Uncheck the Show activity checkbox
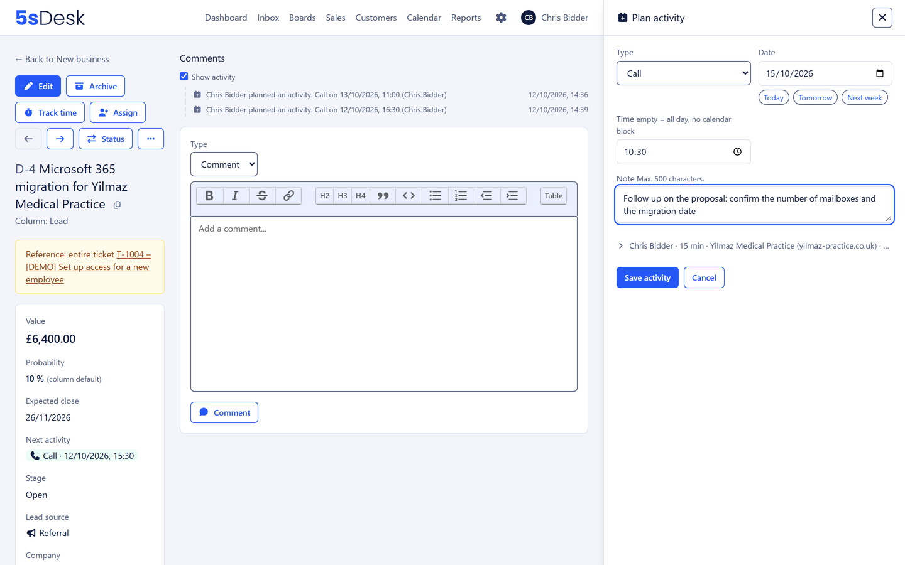This screenshot has height=565, width=905. (x=184, y=77)
